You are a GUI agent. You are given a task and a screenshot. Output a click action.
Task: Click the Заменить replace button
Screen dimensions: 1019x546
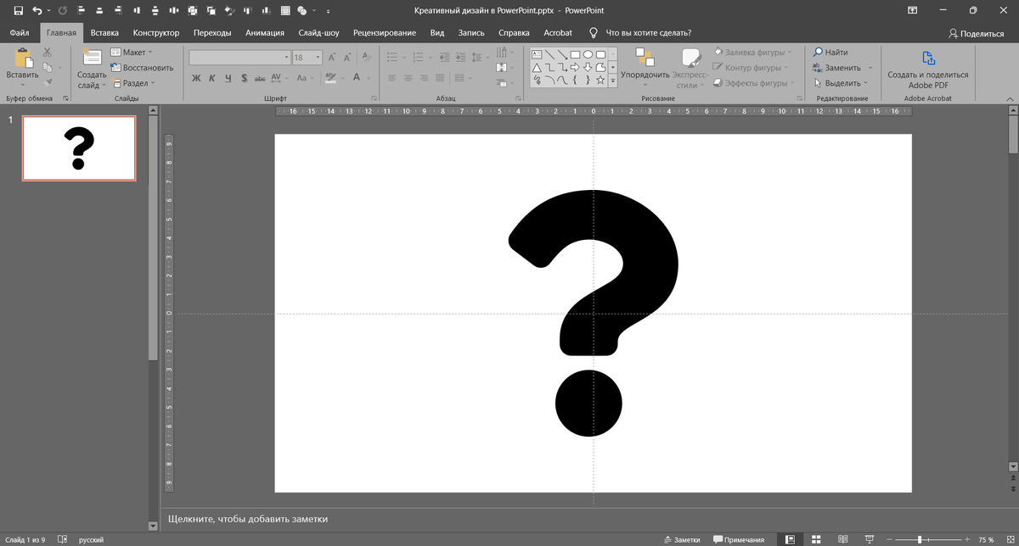[836, 68]
